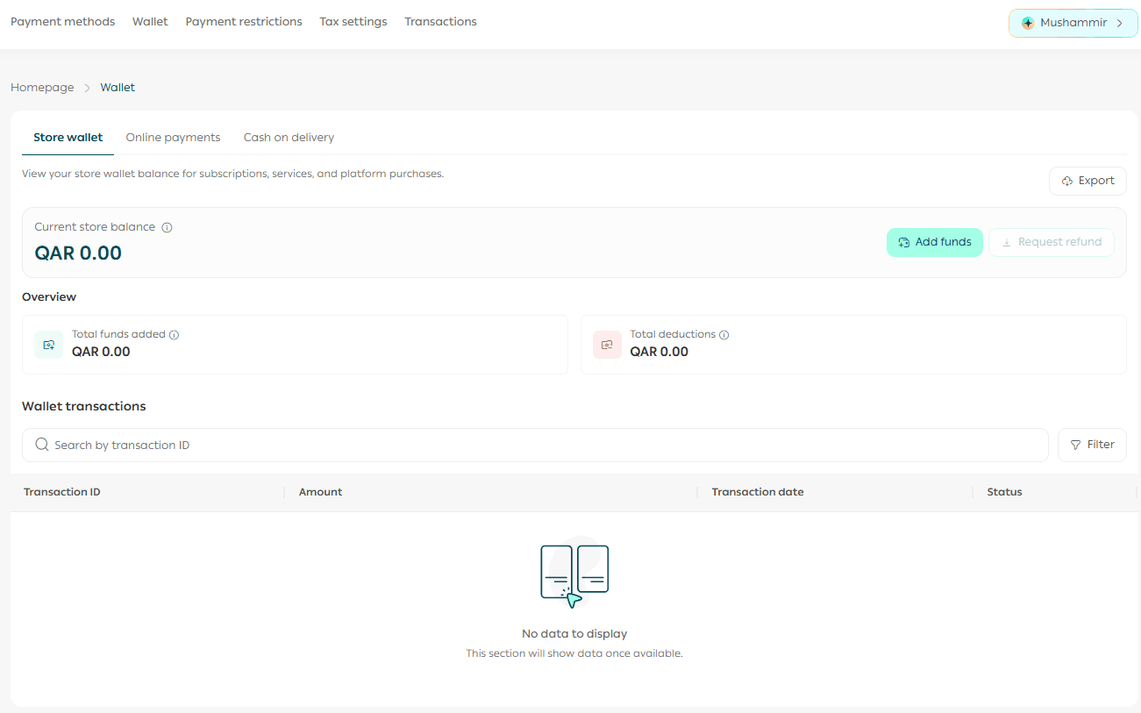This screenshot has height=713, width=1141.
Task: Click the Overview section heading
Action: coord(49,297)
